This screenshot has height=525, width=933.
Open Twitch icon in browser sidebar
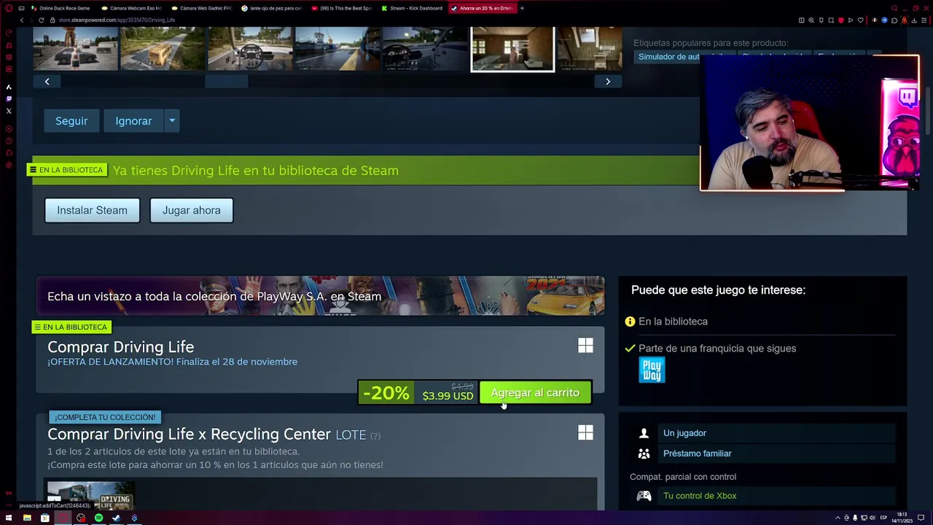pyautogui.click(x=9, y=98)
